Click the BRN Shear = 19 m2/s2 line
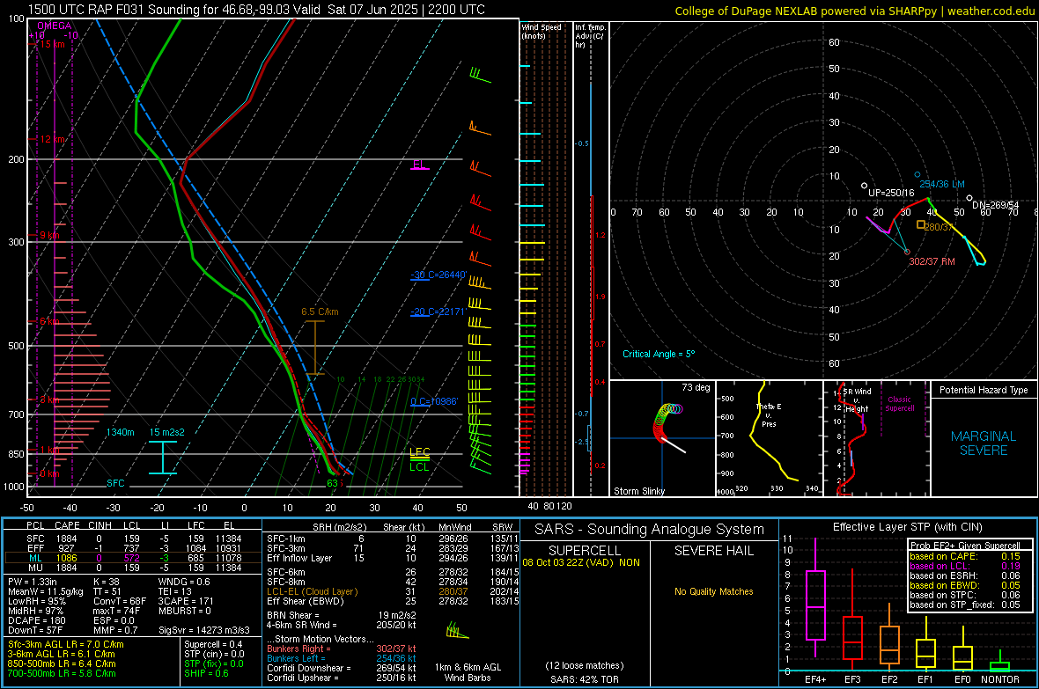The height and width of the screenshot is (689, 1039). pyautogui.click(x=342, y=615)
